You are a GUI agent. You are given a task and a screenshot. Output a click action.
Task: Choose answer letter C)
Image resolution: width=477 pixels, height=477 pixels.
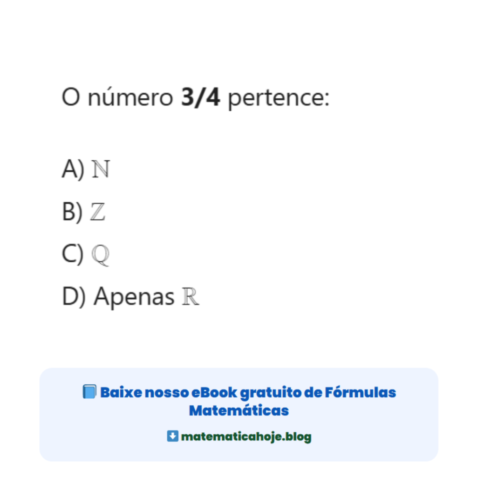point(72,254)
